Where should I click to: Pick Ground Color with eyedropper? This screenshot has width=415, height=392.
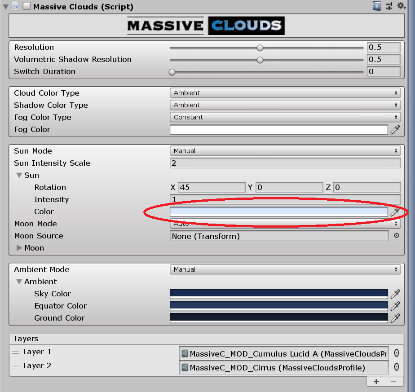395,318
